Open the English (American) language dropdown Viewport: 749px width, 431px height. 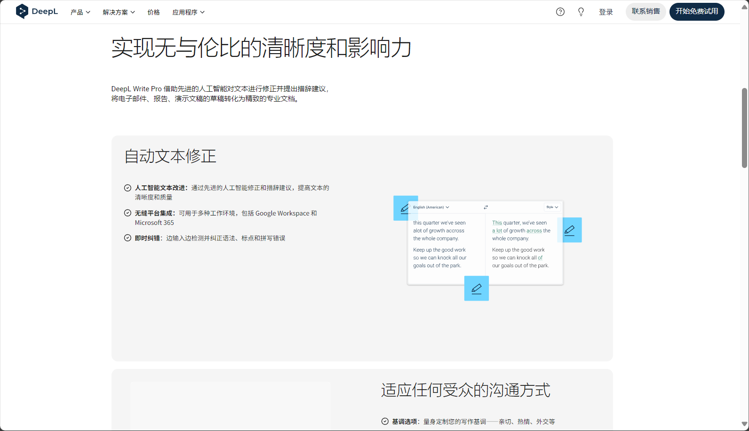pyautogui.click(x=431, y=207)
